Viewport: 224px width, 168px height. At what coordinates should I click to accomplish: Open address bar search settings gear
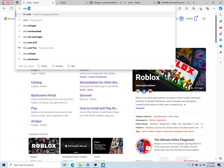pyautogui.click(x=172, y=66)
